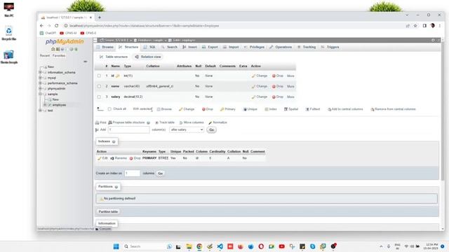Viewport: 449px width, 252px height.
Task: Open More for the id column
Action: (290, 76)
